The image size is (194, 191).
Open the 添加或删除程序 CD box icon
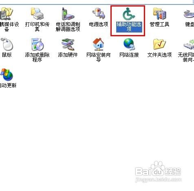click(x=37, y=44)
